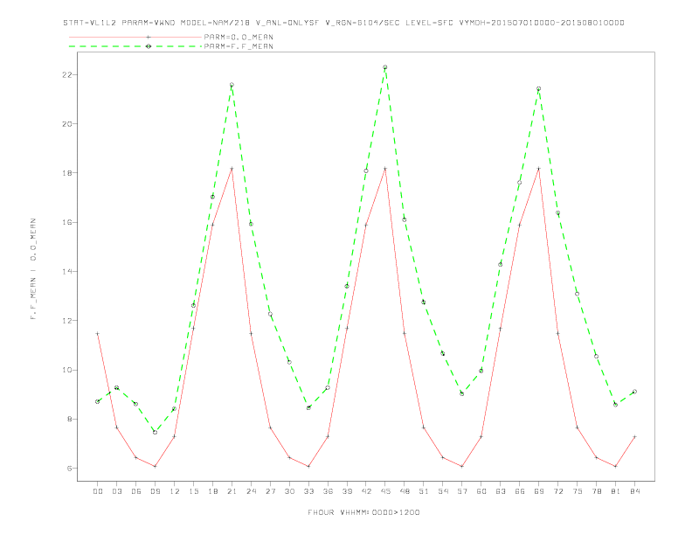This screenshot has width=692, height=535.
Task: Click the x-axis forecast hour label 36
Action: 328,491
